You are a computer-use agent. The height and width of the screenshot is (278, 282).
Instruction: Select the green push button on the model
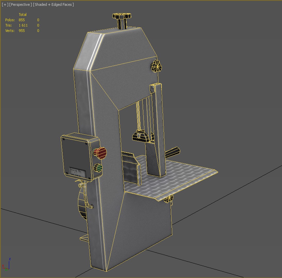[98, 168]
